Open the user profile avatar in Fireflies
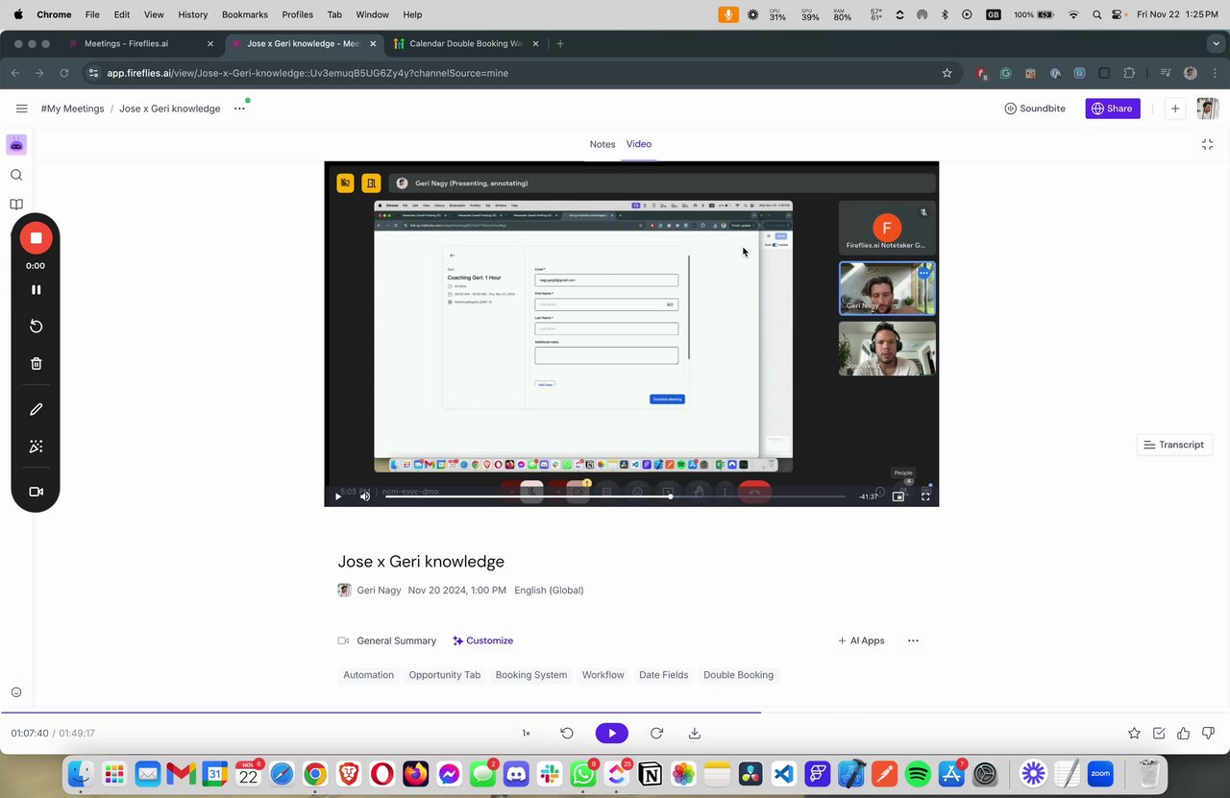 pyautogui.click(x=1207, y=109)
